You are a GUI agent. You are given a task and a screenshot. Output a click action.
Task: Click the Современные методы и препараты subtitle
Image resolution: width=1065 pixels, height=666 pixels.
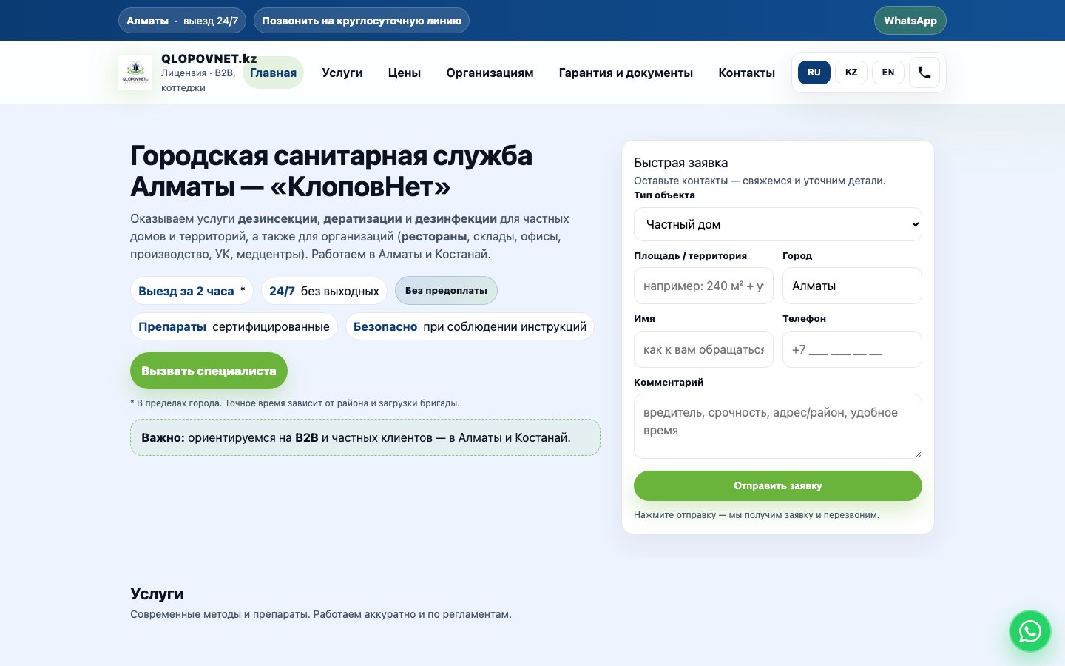pos(321,614)
